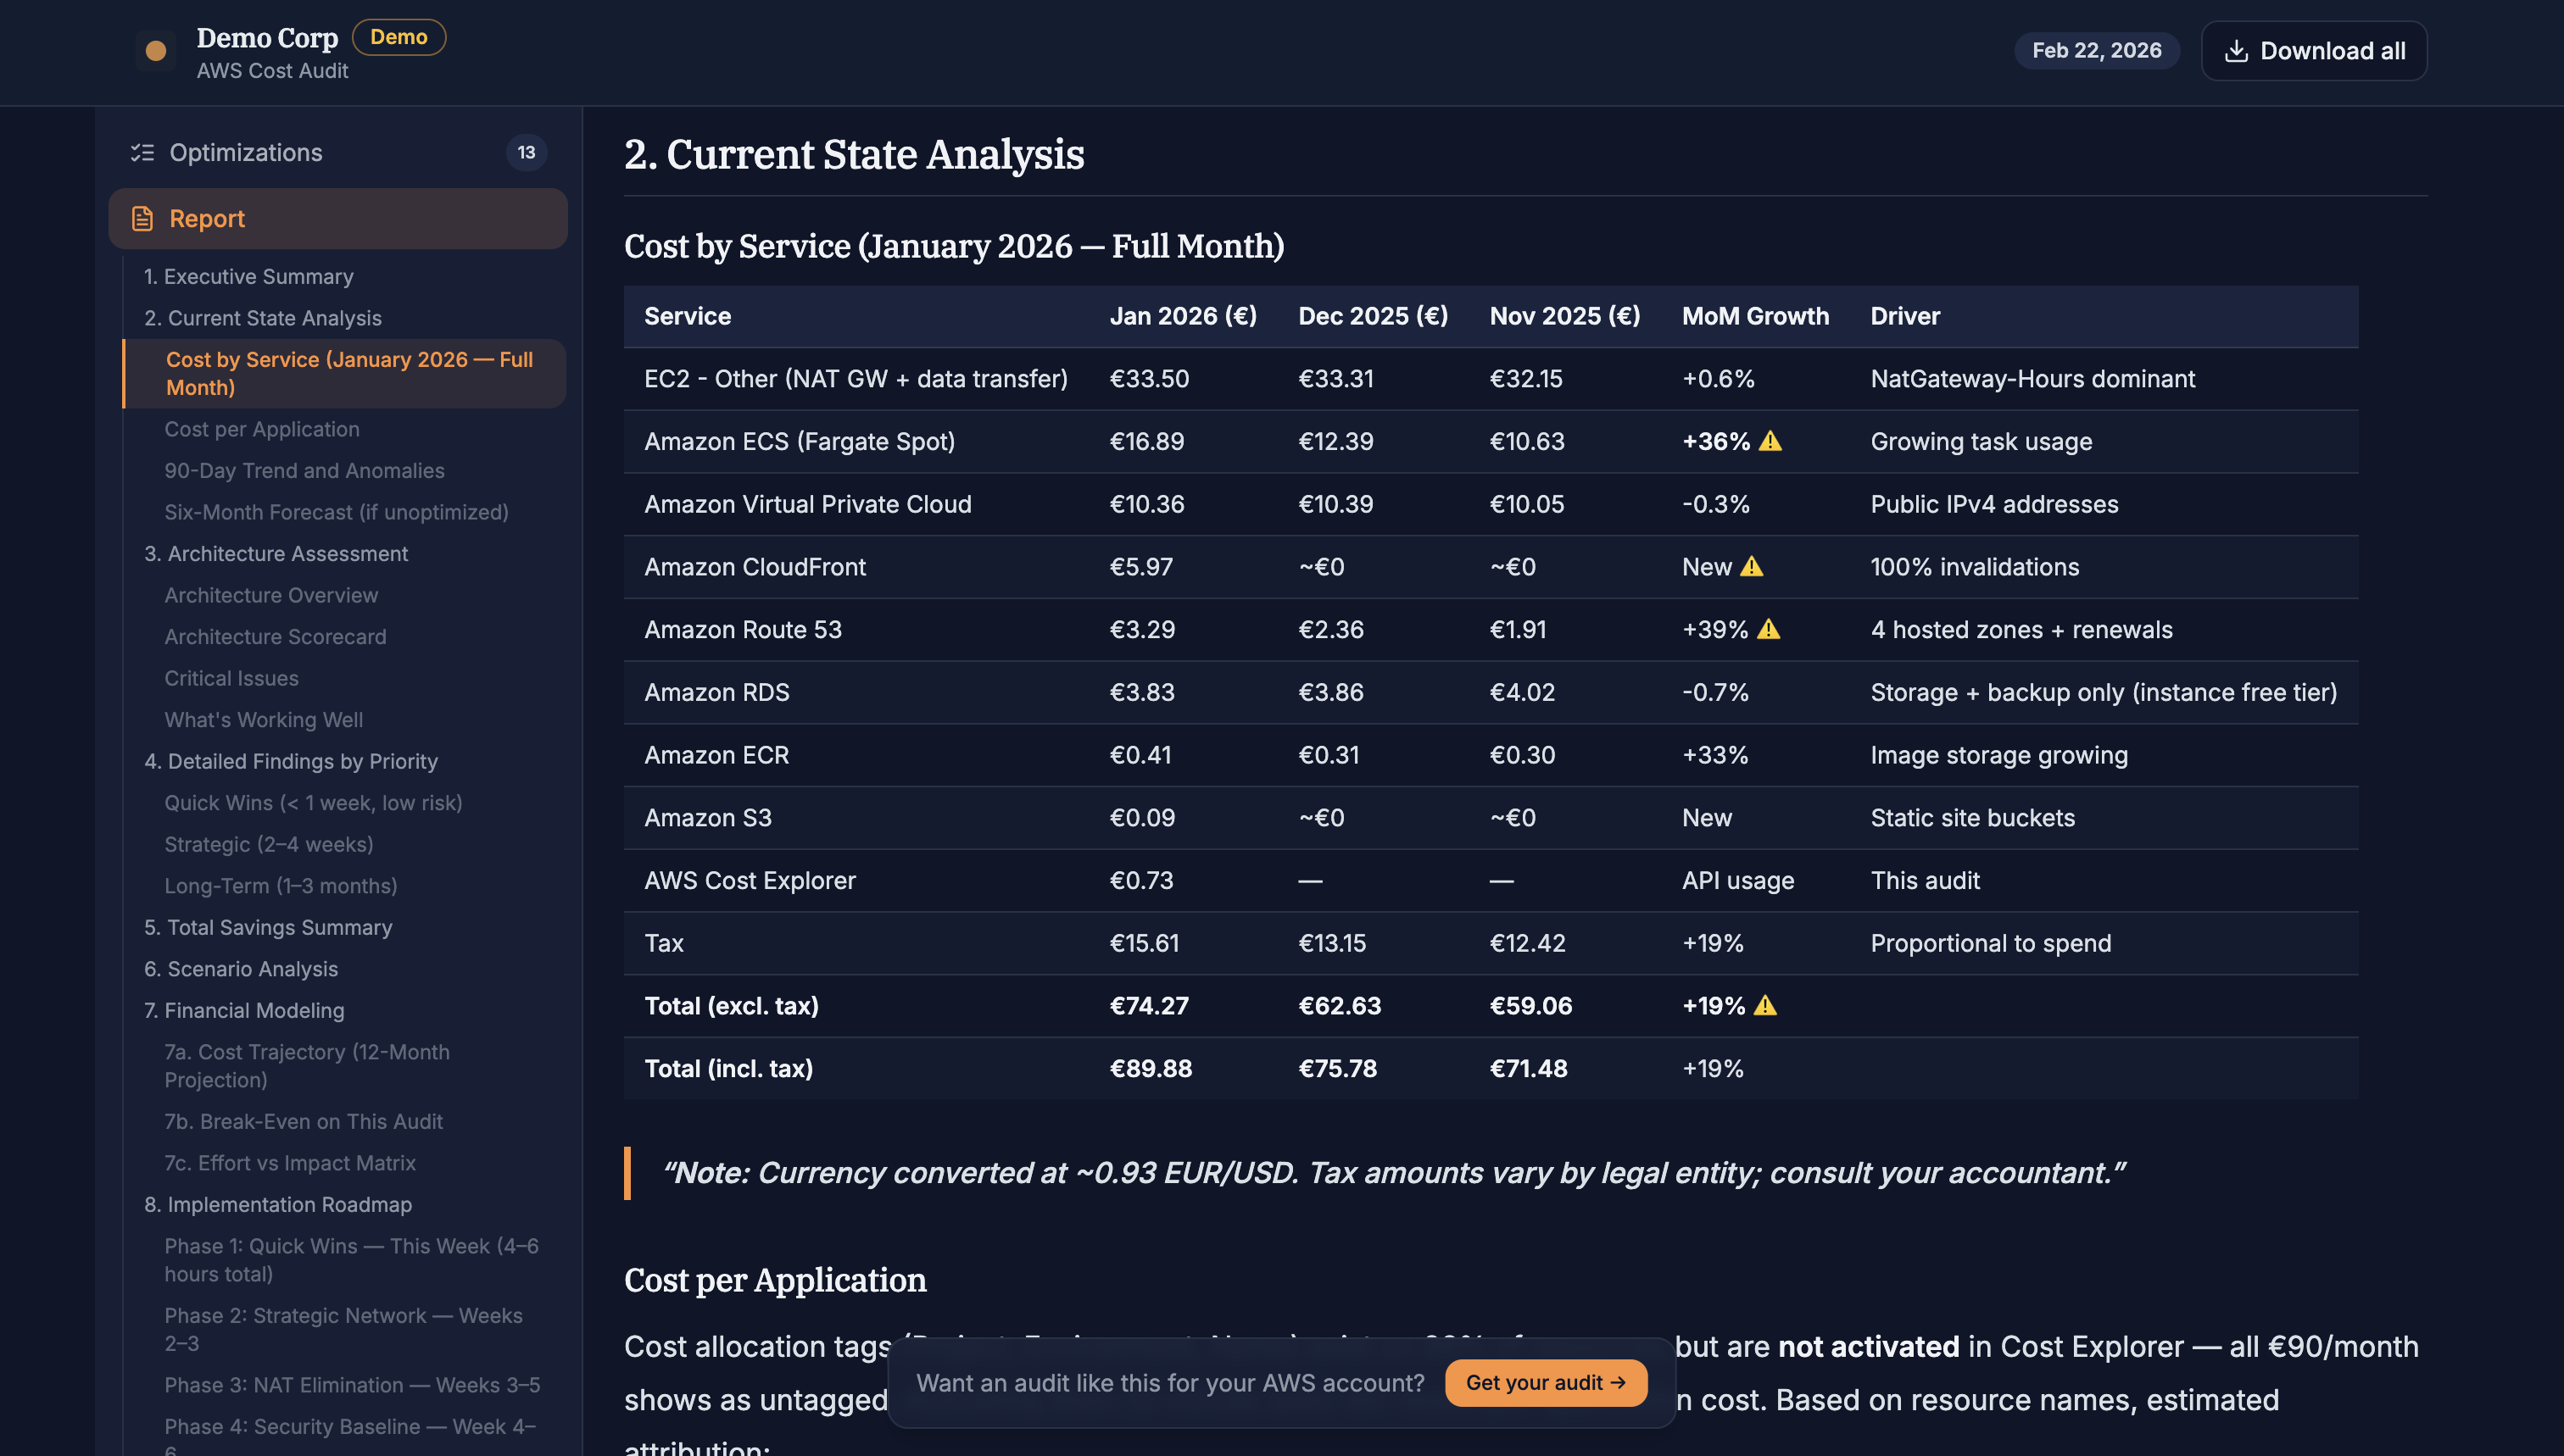
Task: Switch to the Optimizations tab
Action: tap(245, 152)
